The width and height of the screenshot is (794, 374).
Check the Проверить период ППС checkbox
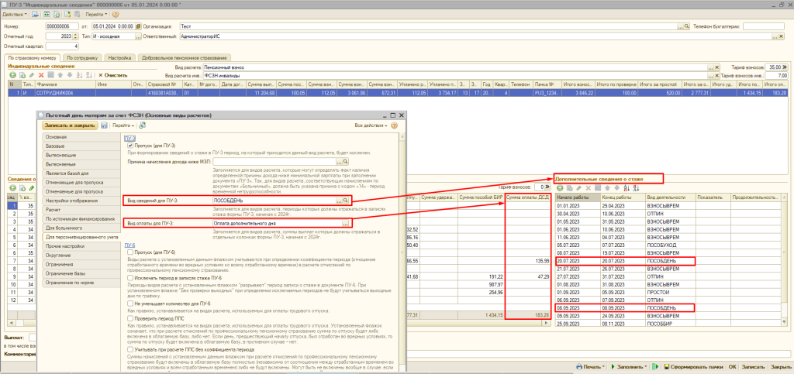click(x=130, y=317)
